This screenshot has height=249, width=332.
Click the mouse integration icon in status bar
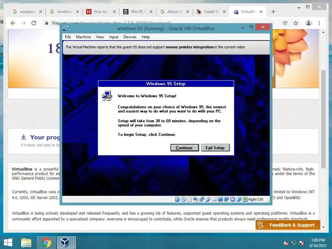239,199
